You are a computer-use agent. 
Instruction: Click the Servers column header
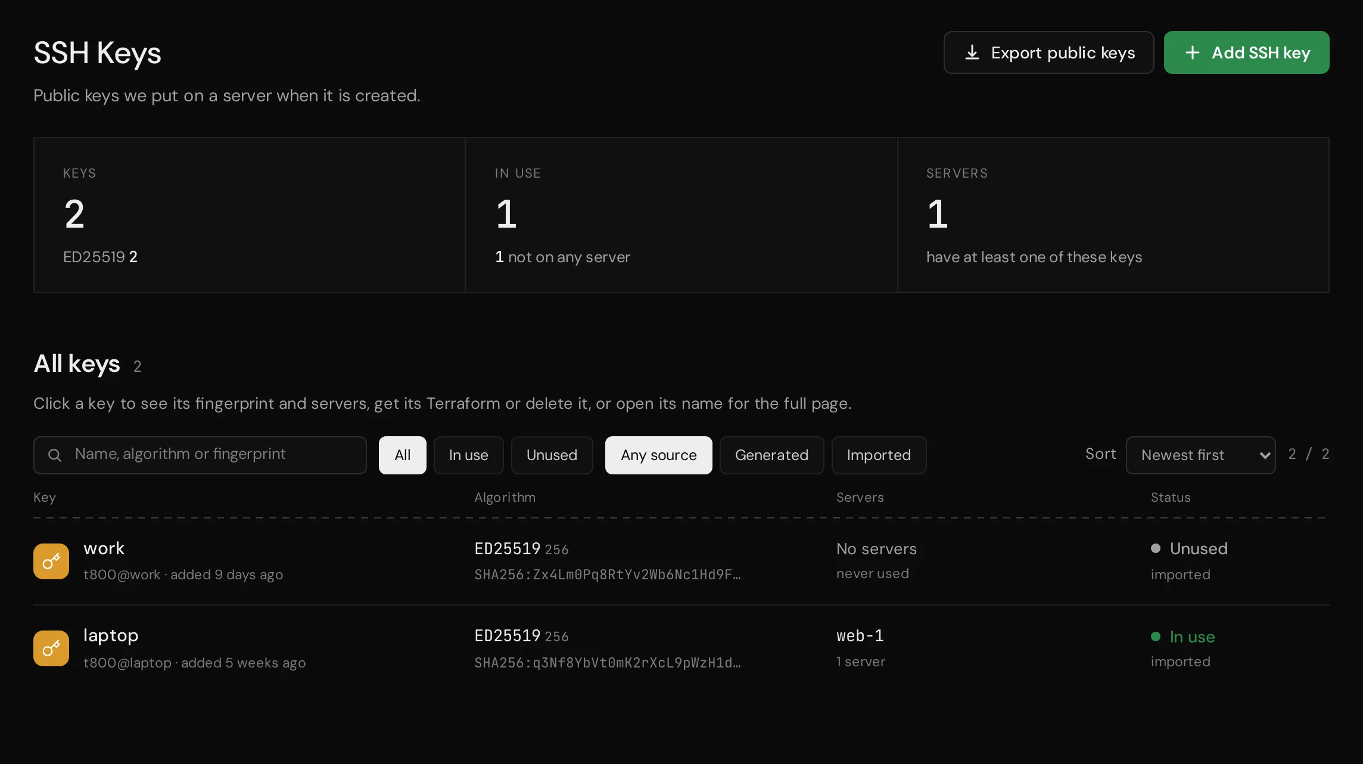[860, 498]
